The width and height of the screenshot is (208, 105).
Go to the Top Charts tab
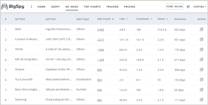(x=92, y=7)
